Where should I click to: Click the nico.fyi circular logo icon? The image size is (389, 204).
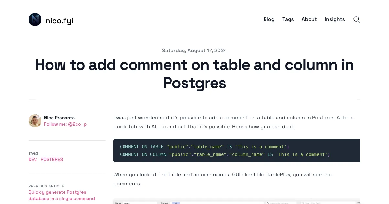click(35, 19)
